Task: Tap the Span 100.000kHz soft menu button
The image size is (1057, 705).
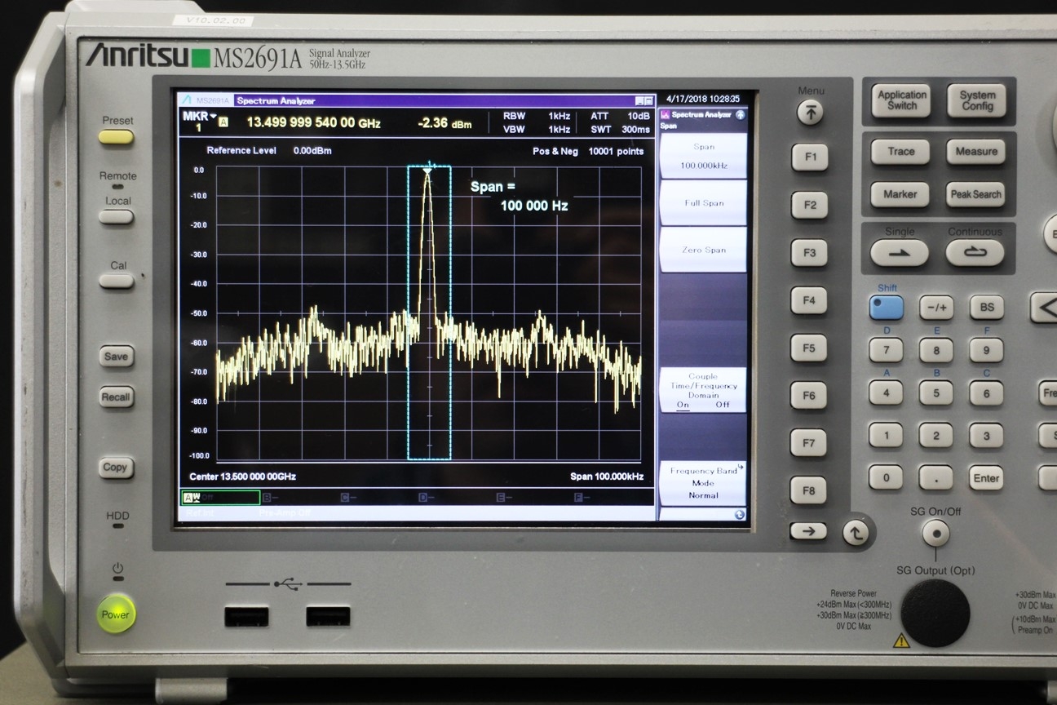Action: pyautogui.click(x=703, y=156)
